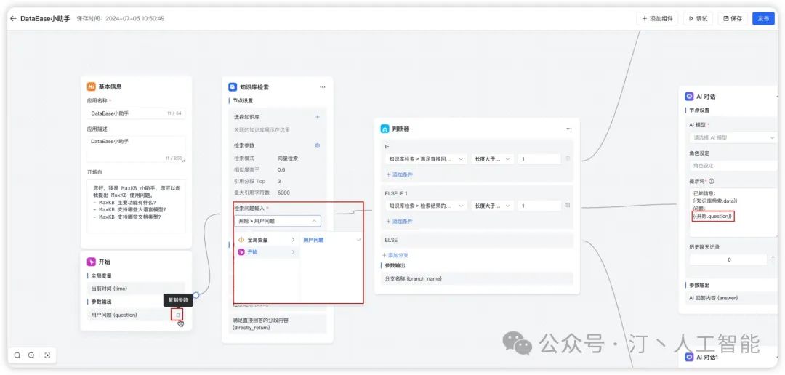
Task: Open the 检索问题输入 dropdown 开始 > 用户问题
Action: [x=278, y=220]
